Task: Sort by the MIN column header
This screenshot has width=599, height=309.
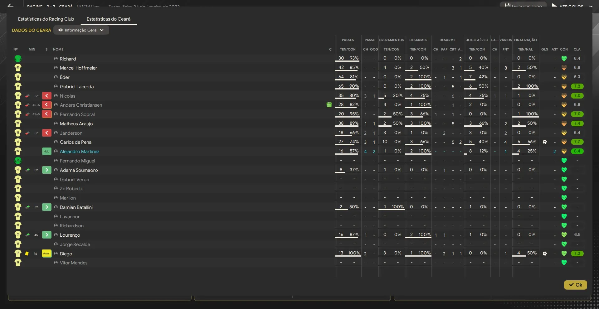Action: click(x=32, y=49)
